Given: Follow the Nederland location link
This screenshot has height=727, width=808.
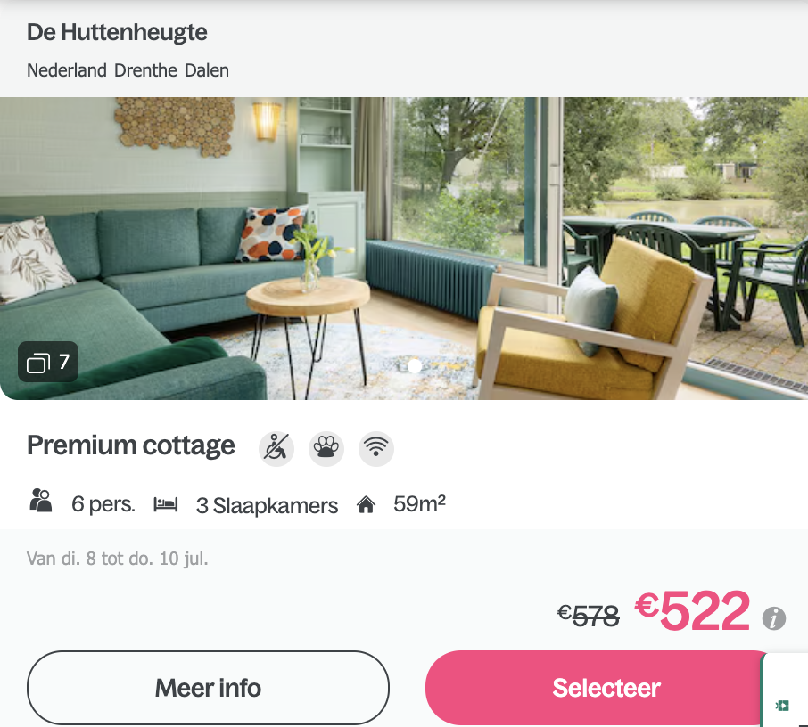Looking at the screenshot, I should click(x=67, y=70).
